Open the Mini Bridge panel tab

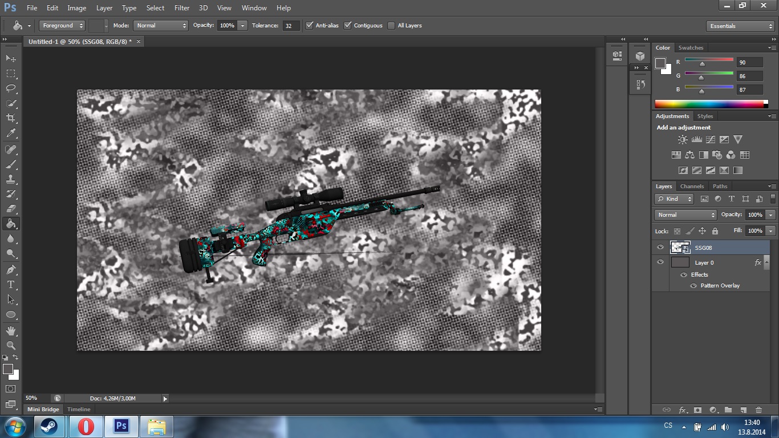click(x=43, y=409)
